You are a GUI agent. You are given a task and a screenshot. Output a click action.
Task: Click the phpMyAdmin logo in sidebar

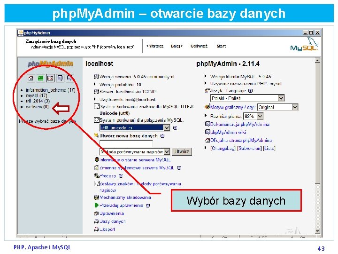click(x=50, y=63)
